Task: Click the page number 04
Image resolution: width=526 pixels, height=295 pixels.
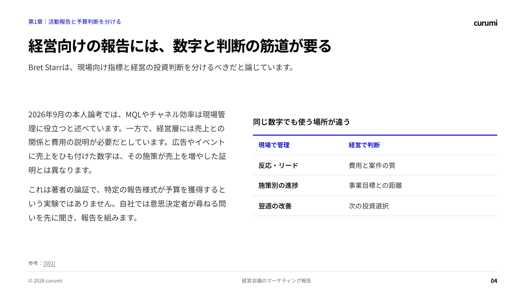Action: 494,281
